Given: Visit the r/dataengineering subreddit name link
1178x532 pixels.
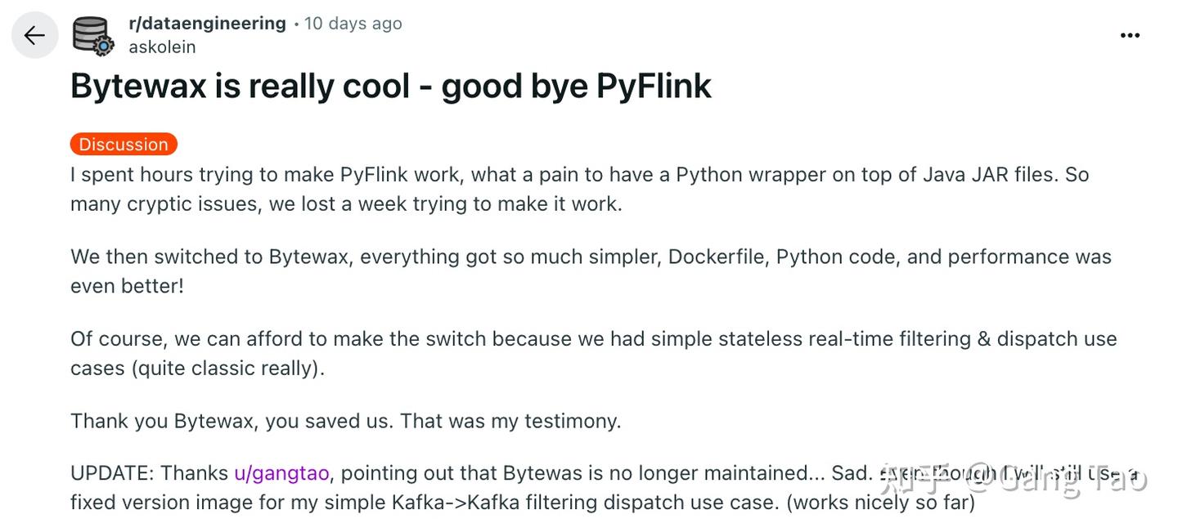Looking at the screenshot, I should tap(207, 24).
